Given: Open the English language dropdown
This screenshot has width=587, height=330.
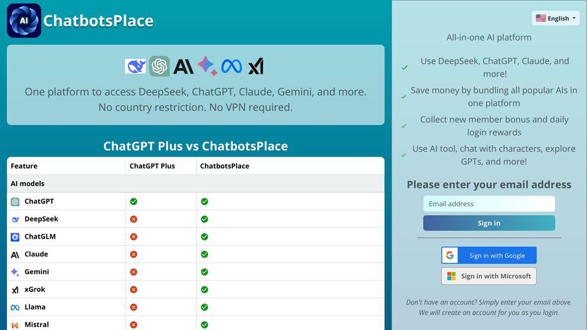Looking at the screenshot, I should [555, 18].
